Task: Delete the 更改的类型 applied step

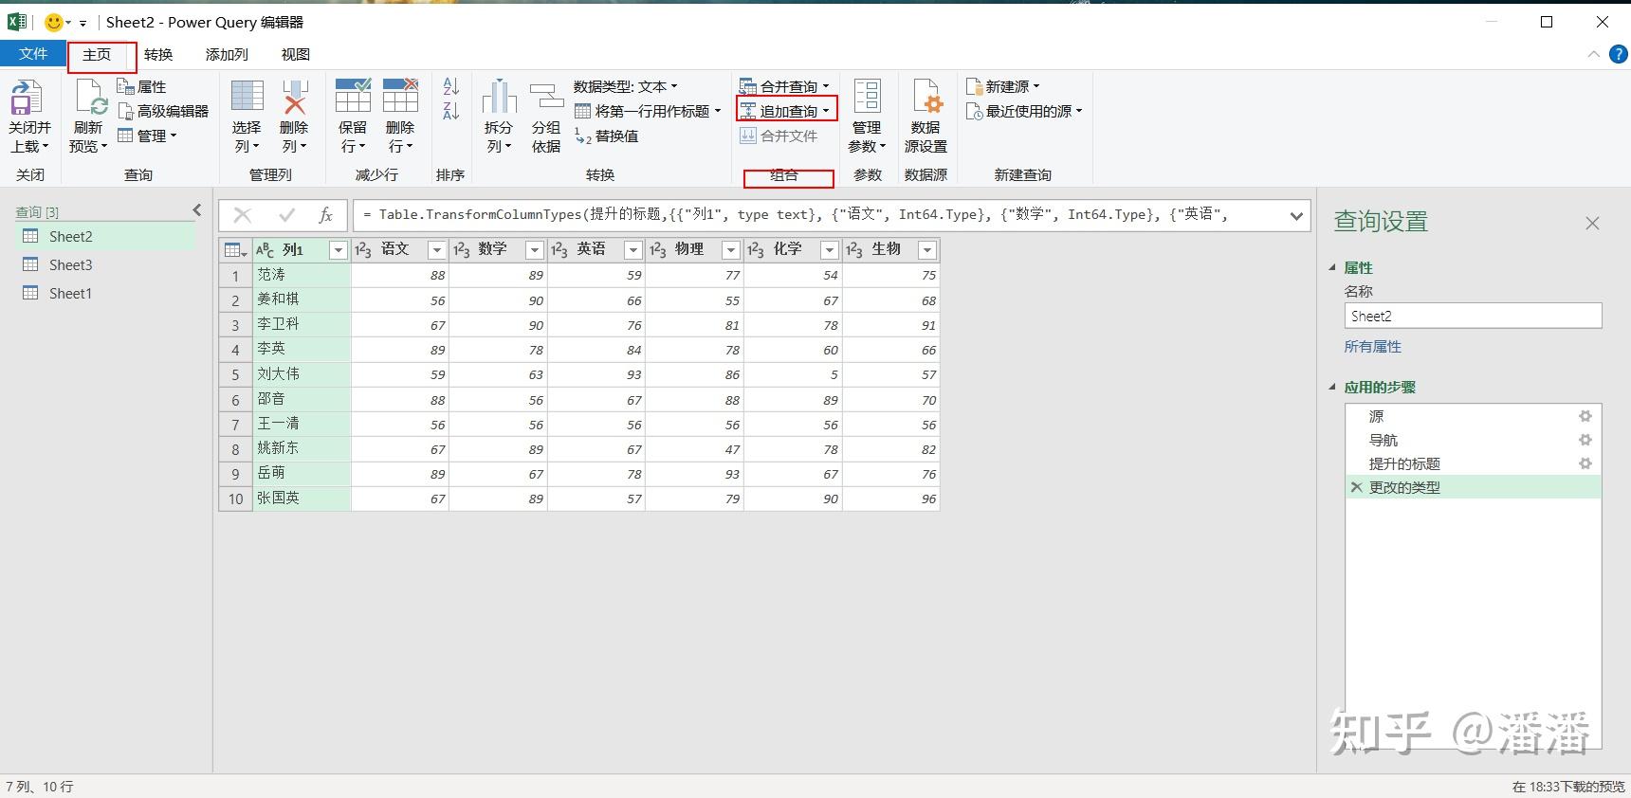Action: 1356,487
